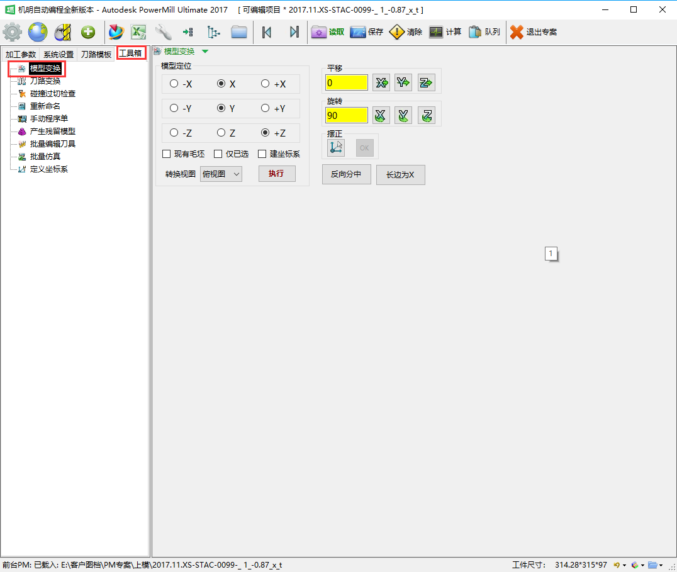This screenshot has height=572, width=677.
Task: Select 产生残留模型 in the tree
Action: click(53, 132)
